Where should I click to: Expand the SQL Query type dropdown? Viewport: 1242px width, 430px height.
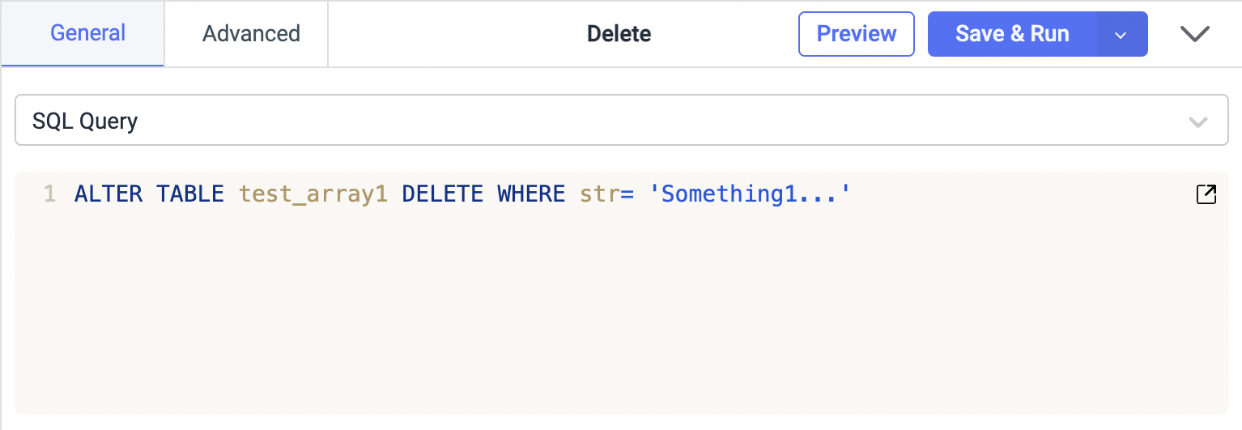point(1197,122)
